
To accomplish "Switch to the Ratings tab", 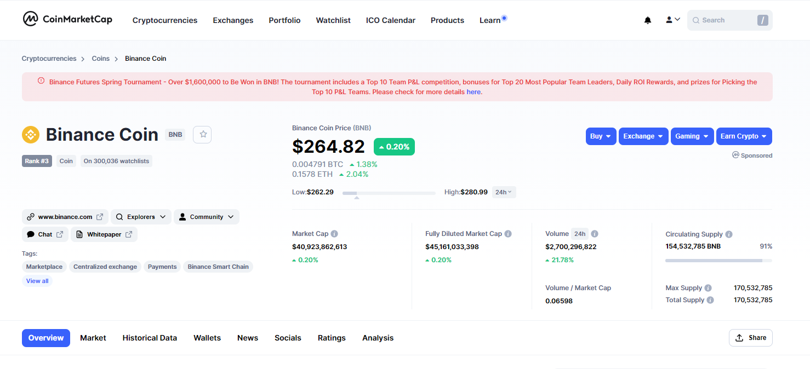I will [x=332, y=338].
